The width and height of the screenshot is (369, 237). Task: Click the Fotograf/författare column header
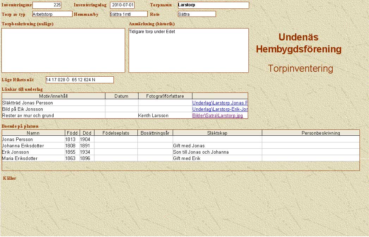tap(165, 96)
